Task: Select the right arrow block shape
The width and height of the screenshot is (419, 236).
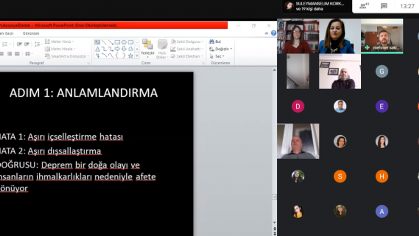Action: click(x=117, y=49)
